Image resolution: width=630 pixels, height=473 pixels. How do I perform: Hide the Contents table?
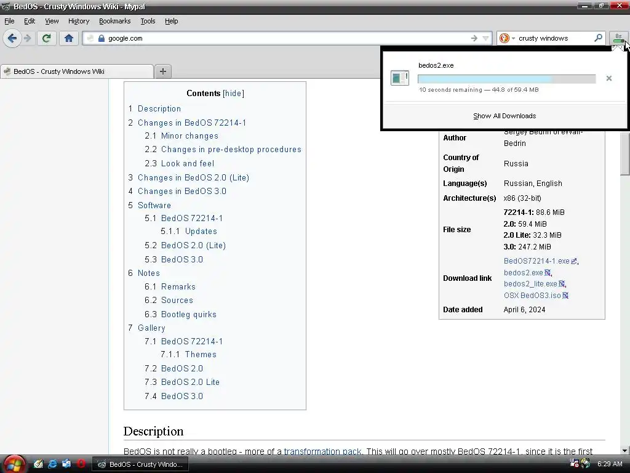(233, 94)
